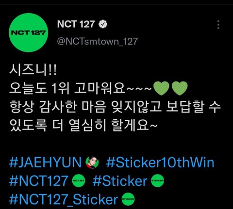Click the first green heart emoji
The height and width of the screenshot is (209, 233).
point(161,88)
